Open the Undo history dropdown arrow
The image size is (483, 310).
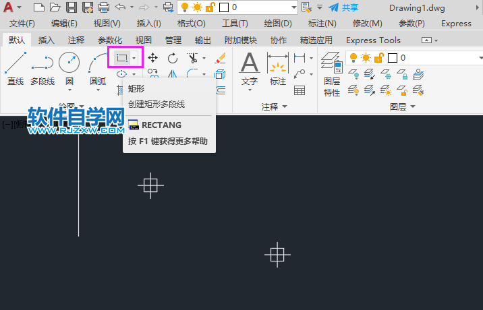(x=132, y=7)
